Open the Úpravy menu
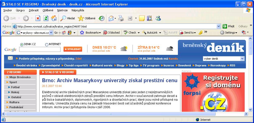254x123 pixels. pos(20,10)
